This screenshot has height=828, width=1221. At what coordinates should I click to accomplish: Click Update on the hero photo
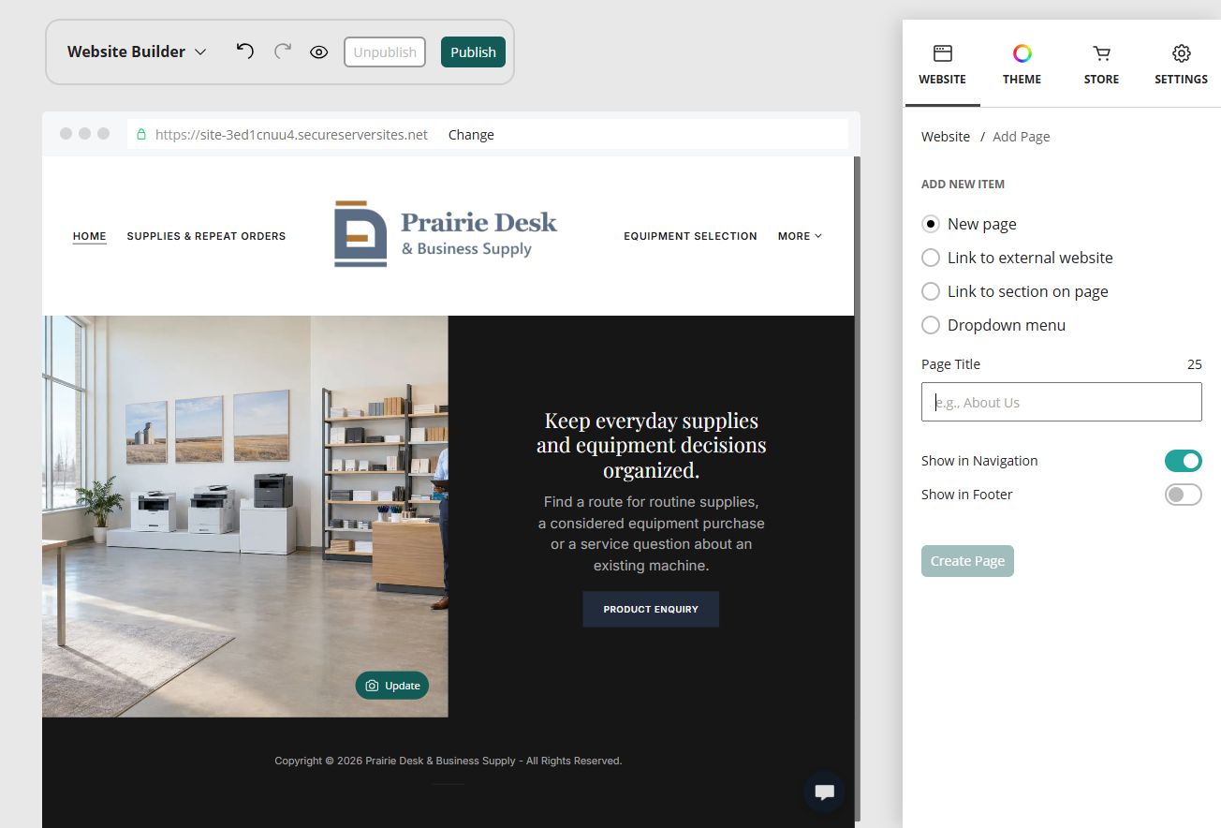(x=392, y=686)
